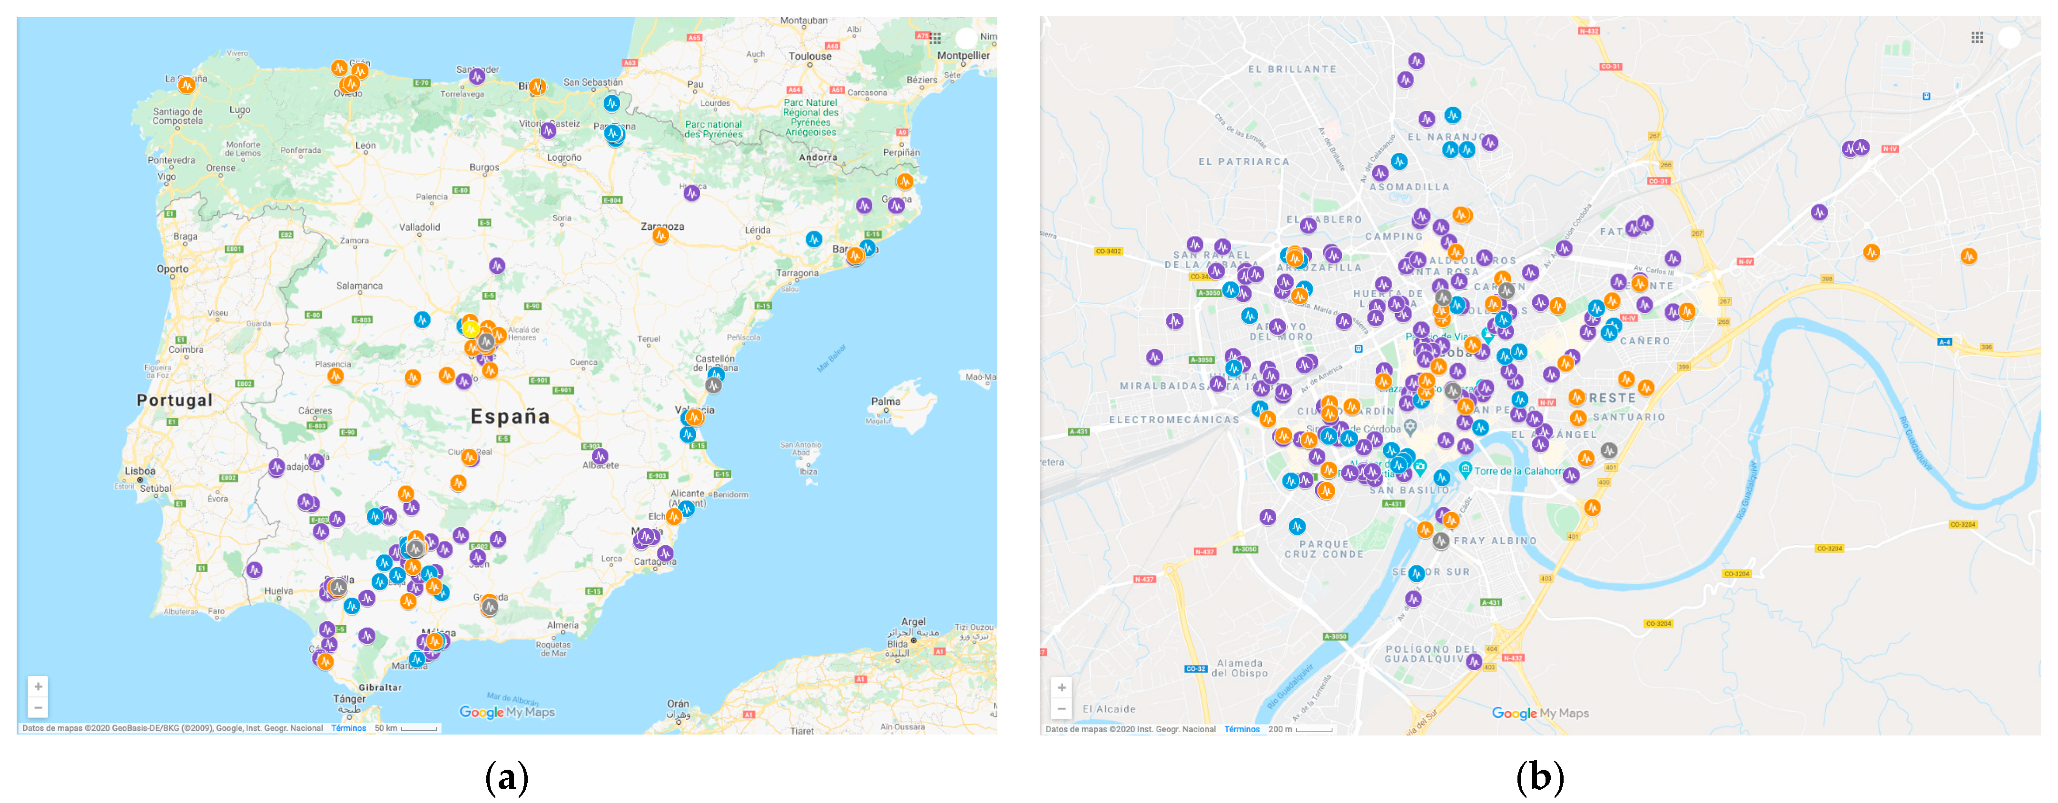2058x803 pixels.
Task: Select the orange marker at Zaragoza
Action: [660, 235]
